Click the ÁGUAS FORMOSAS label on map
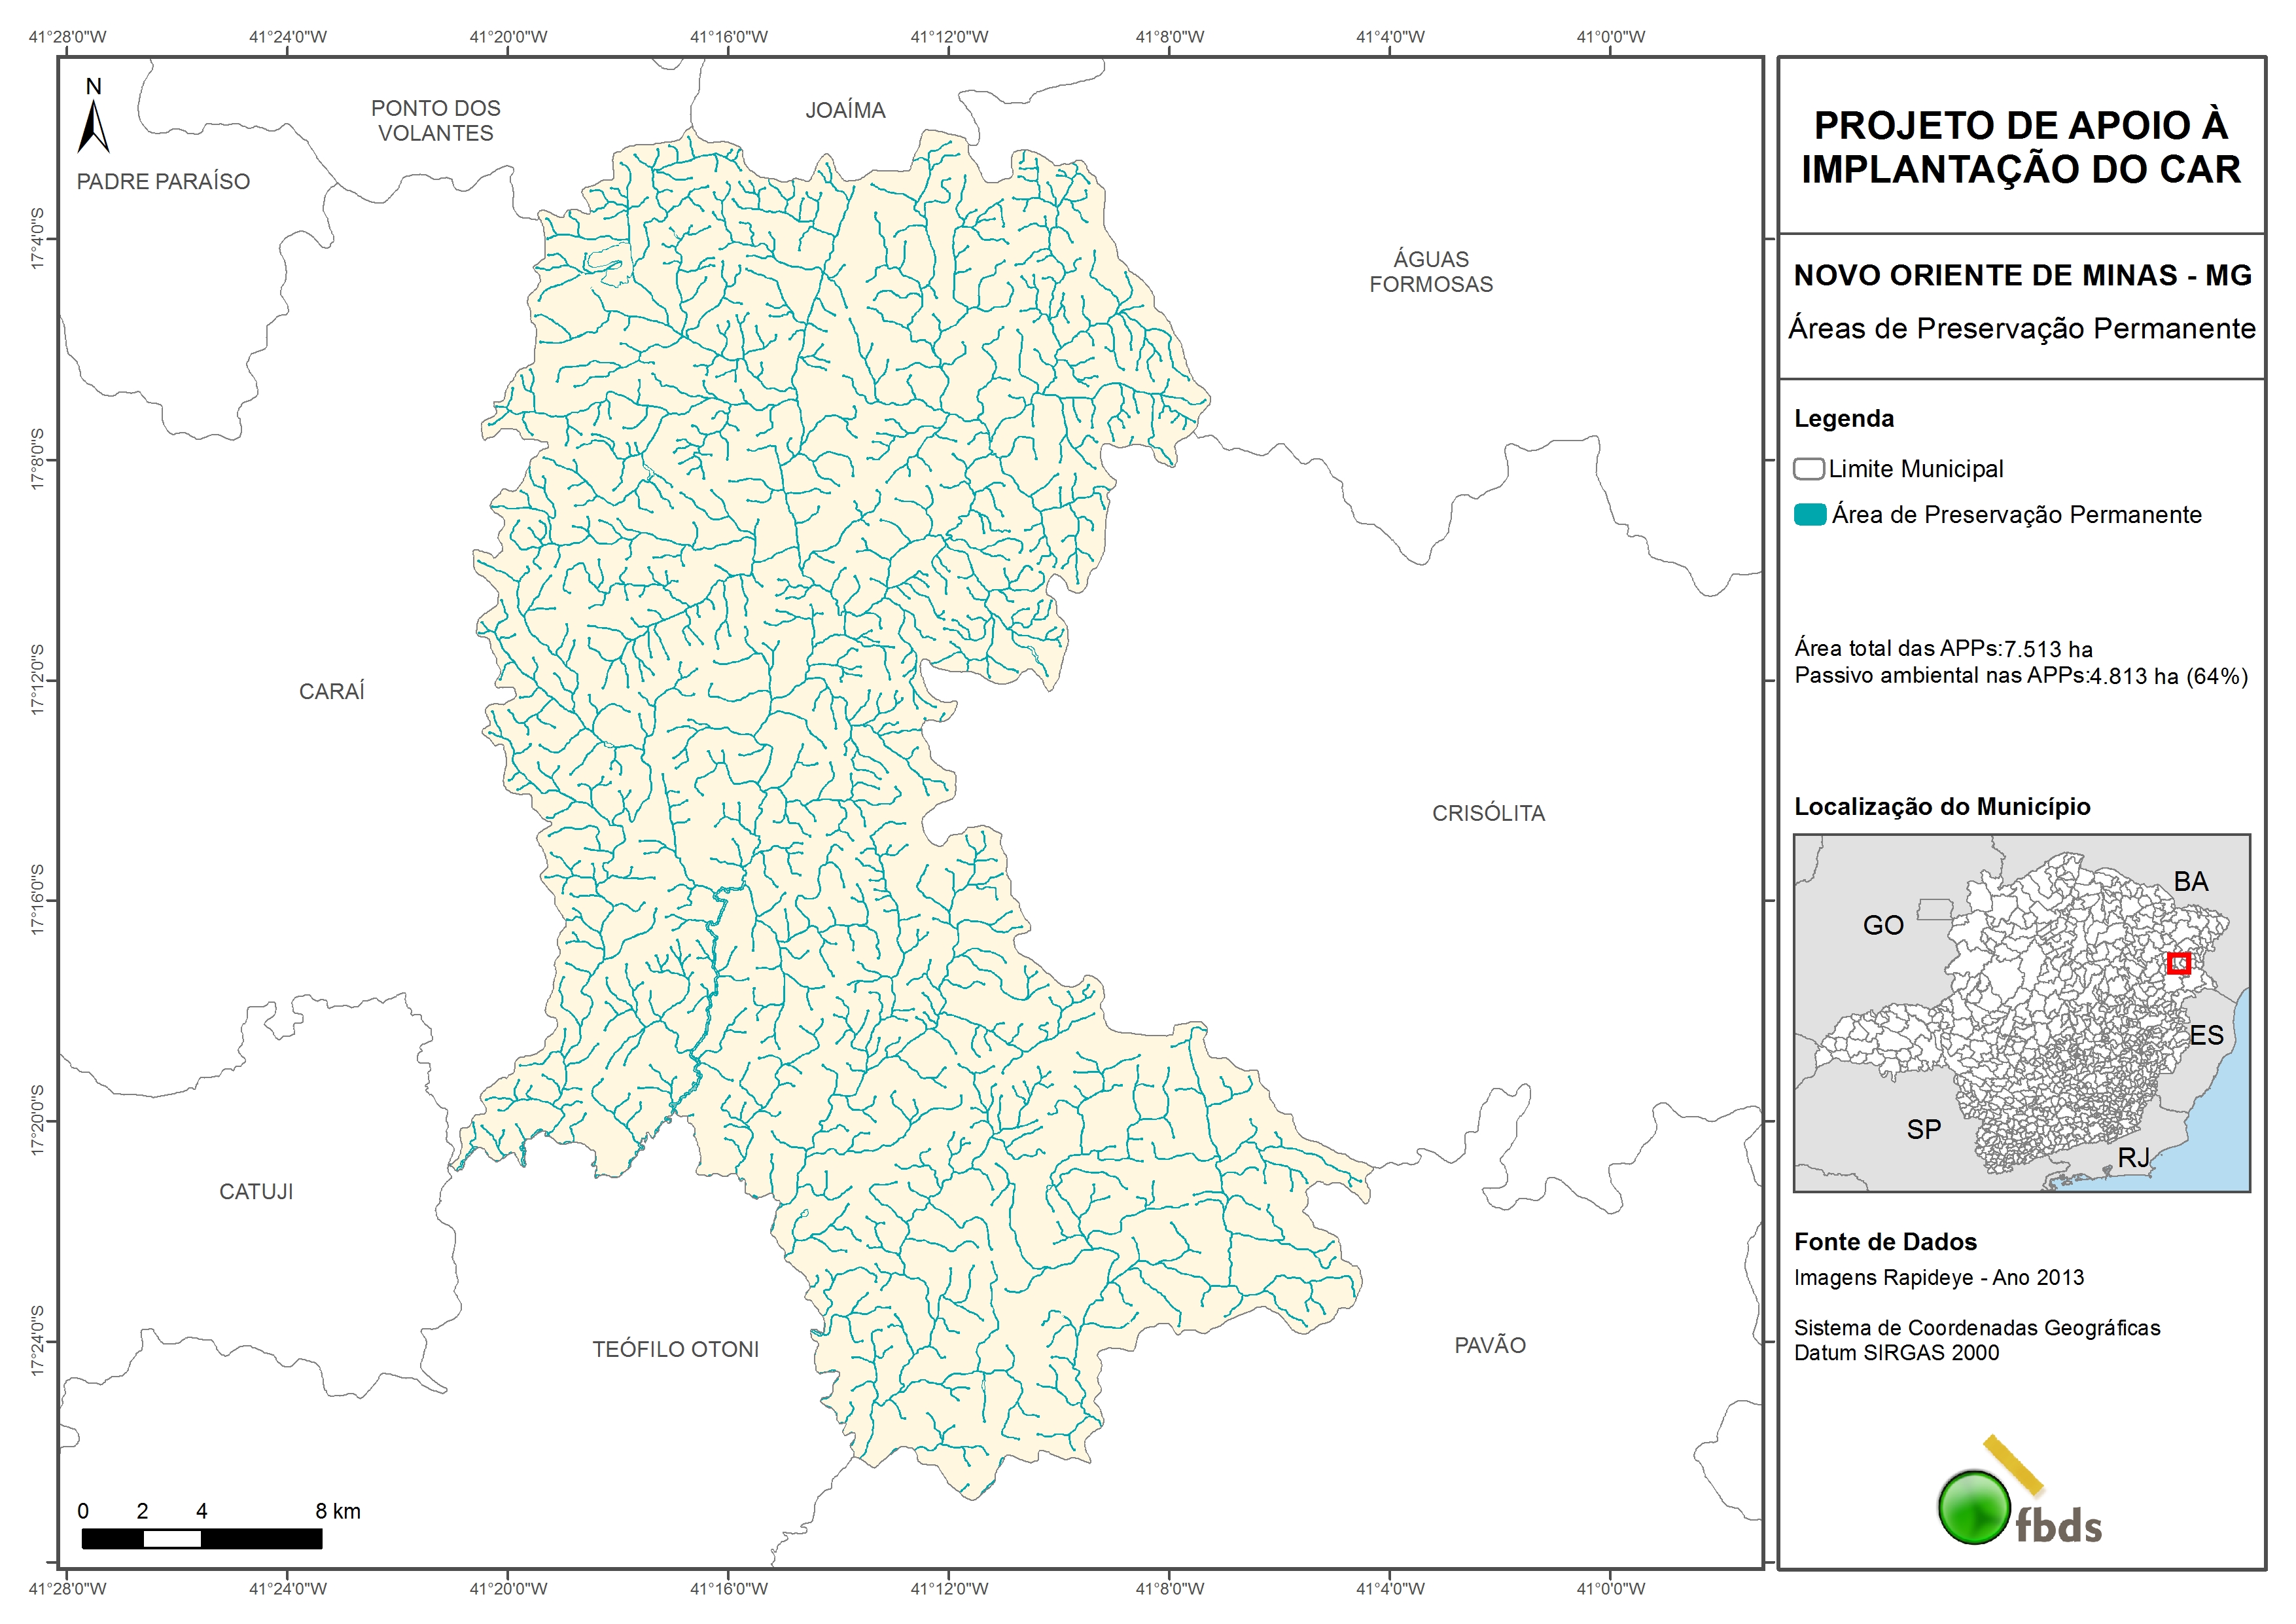This screenshot has width=2296, height=1624. pos(1430,271)
